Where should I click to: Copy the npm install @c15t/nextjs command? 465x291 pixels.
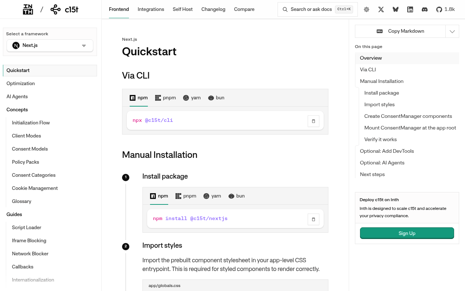tap(314, 219)
